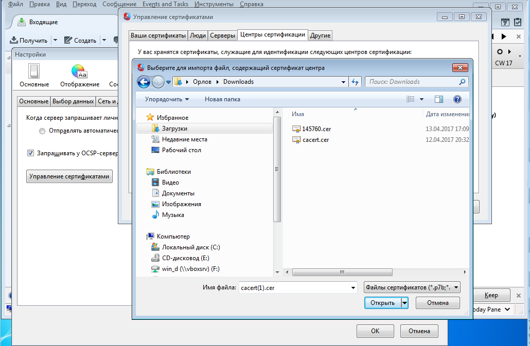This screenshot has height=346, width=530.
Task: Click the horizontal scrollbar in file list
Action: (x=342, y=272)
